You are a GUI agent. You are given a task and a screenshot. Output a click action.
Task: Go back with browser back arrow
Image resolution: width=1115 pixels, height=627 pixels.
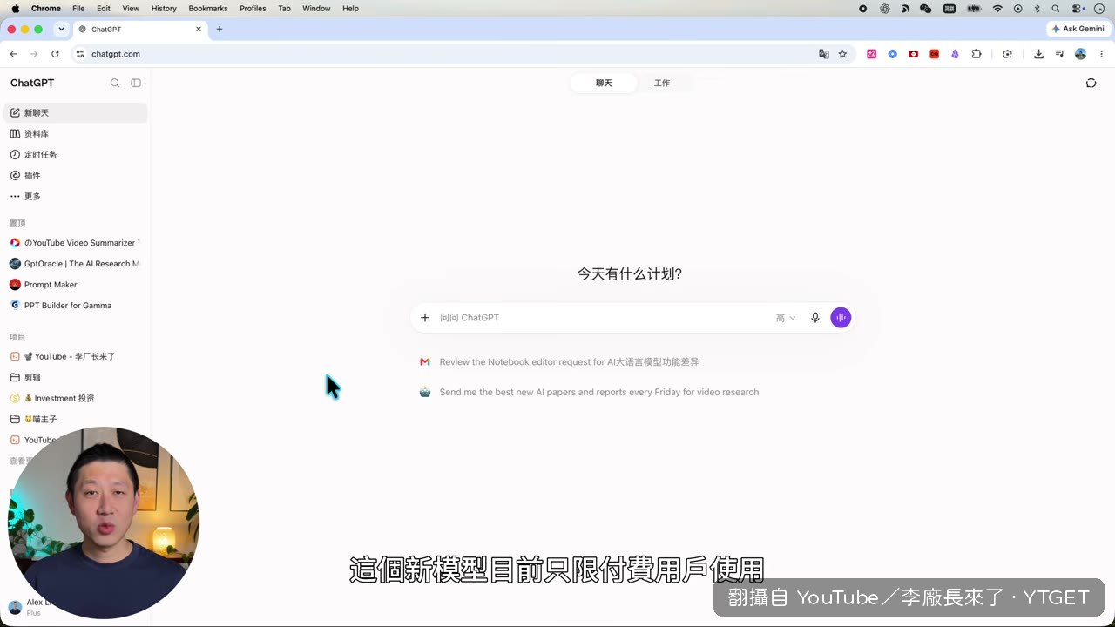(x=13, y=54)
